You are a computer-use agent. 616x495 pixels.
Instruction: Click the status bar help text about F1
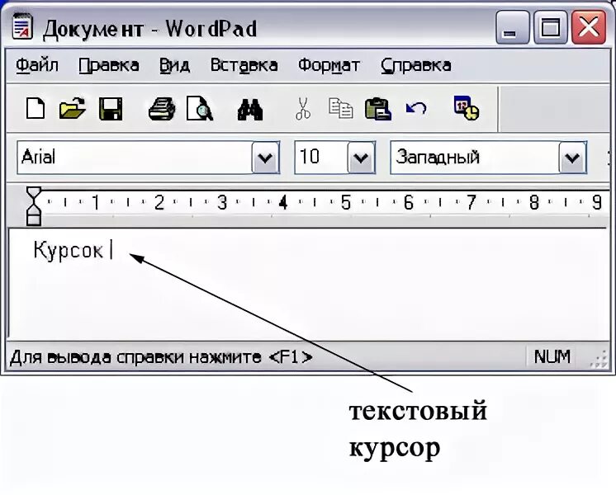tap(161, 357)
